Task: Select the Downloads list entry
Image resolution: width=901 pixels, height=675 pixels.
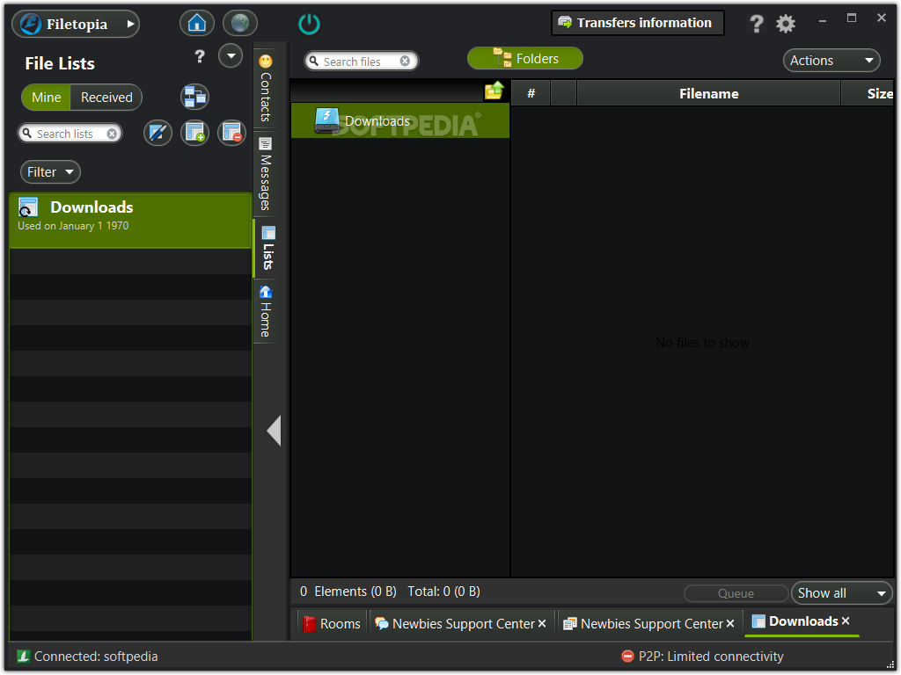Action: 130,221
